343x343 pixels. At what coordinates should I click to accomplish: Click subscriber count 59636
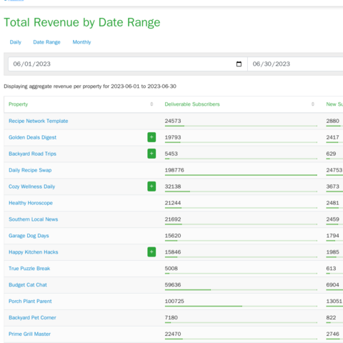(x=173, y=284)
